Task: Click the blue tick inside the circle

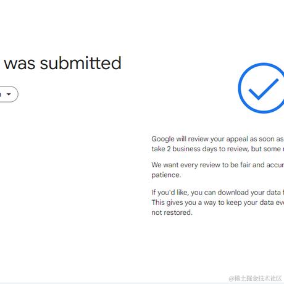Action: [264, 89]
